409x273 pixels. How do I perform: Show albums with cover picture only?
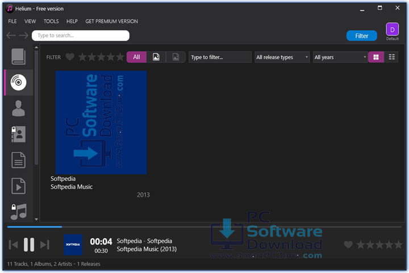click(156, 57)
